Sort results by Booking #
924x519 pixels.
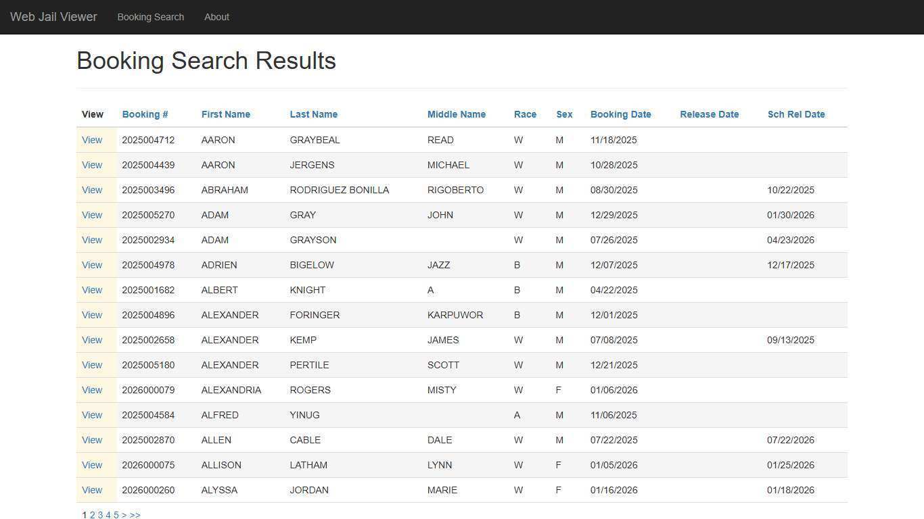(145, 114)
